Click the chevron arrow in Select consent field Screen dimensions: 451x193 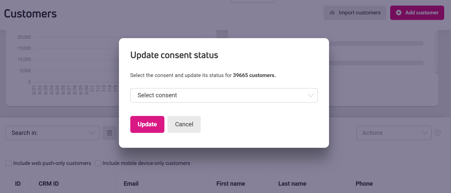(x=311, y=95)
